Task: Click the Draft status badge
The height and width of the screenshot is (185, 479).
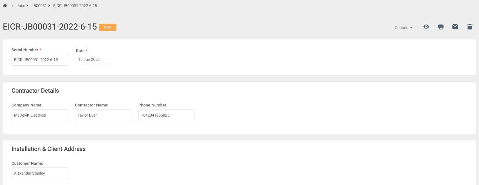Action: [x=108, y=27]
